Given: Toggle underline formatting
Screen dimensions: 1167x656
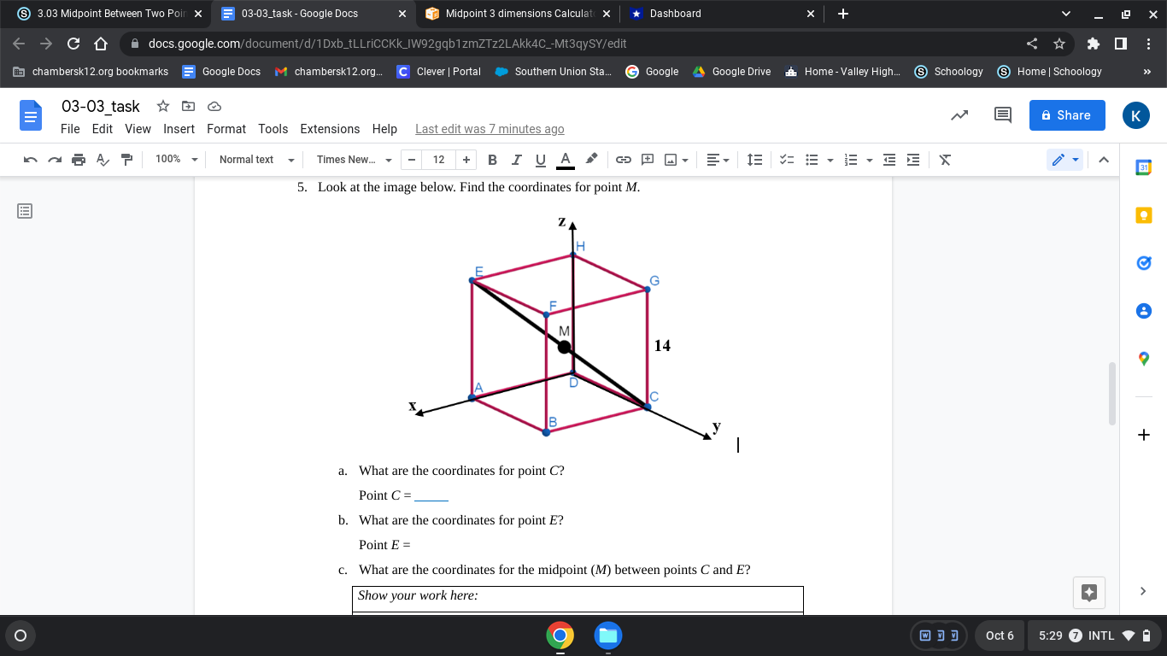Looking at the screenshot, I should tap(538, 160).
